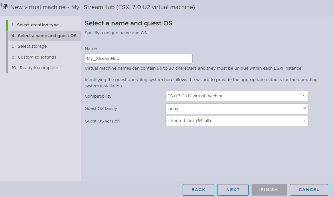Viewport: 334px width, 197px height.
Task: Open the Ubuntu Linux (64-bit) dropdown
Action: click(x=236, y=121)
